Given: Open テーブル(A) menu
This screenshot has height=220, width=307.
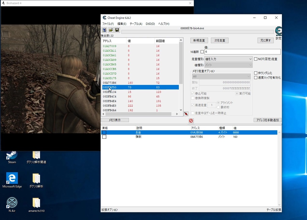Looking at the screenshot, I should tap(136, 24).
